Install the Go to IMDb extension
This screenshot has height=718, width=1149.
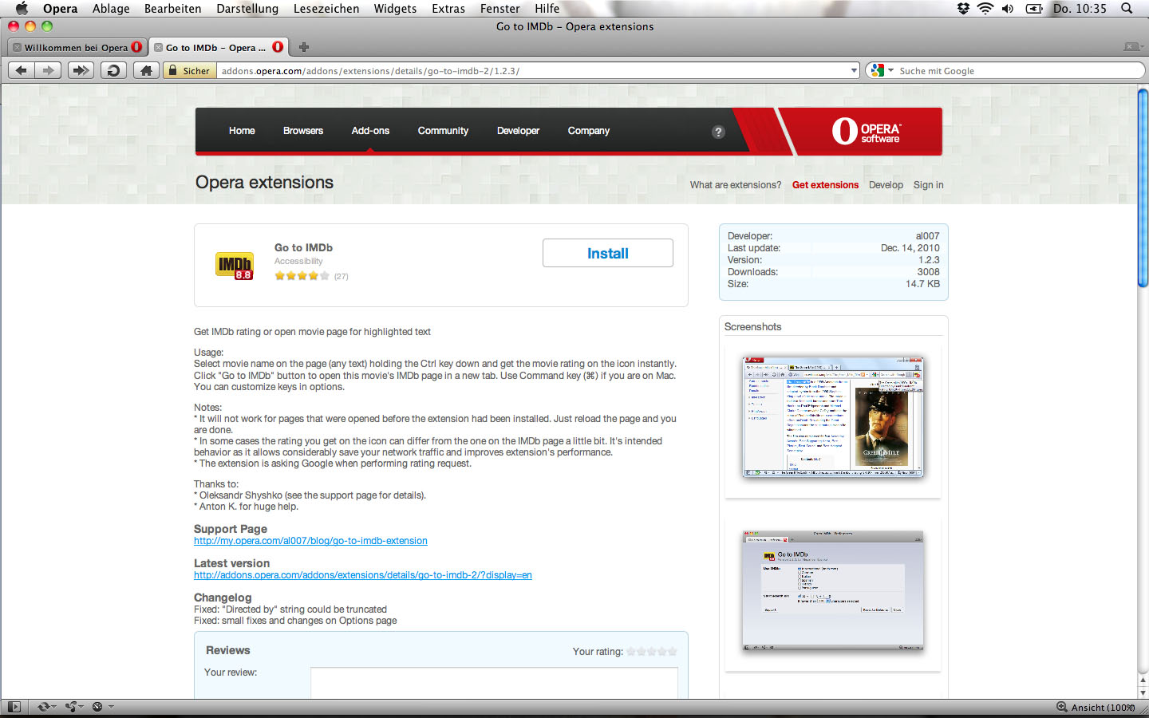click(607, 253)
